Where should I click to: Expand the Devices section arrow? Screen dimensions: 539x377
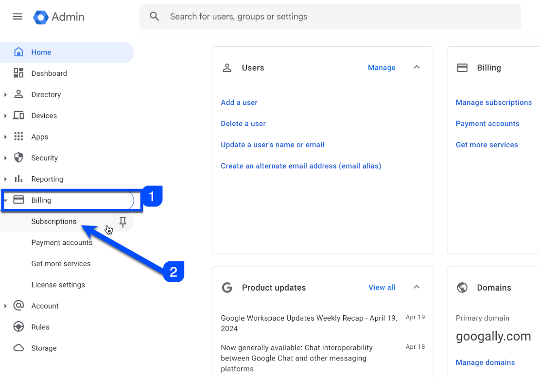[x=5, y=116]
